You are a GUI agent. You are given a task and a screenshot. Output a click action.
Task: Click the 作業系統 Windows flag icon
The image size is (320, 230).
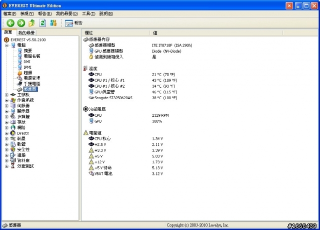coord(13,100)
